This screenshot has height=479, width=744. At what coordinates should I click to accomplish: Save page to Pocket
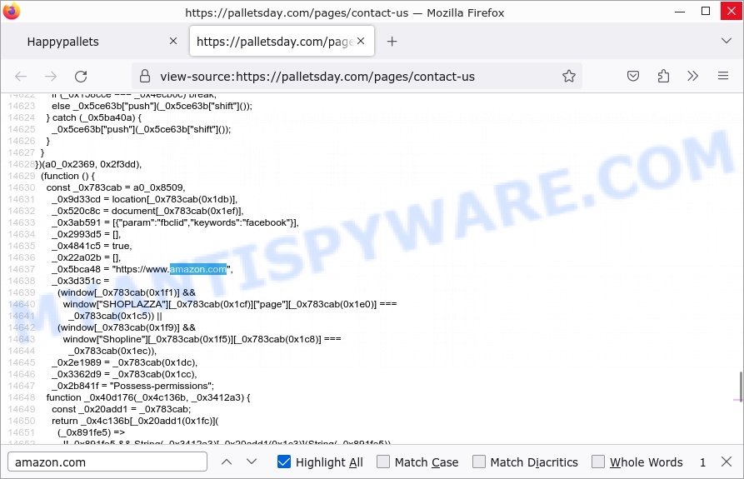click(633, 76)
